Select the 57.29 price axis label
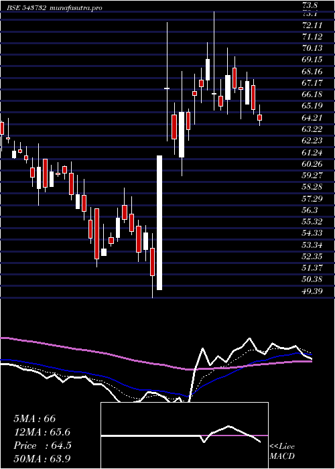 (312, 198)
